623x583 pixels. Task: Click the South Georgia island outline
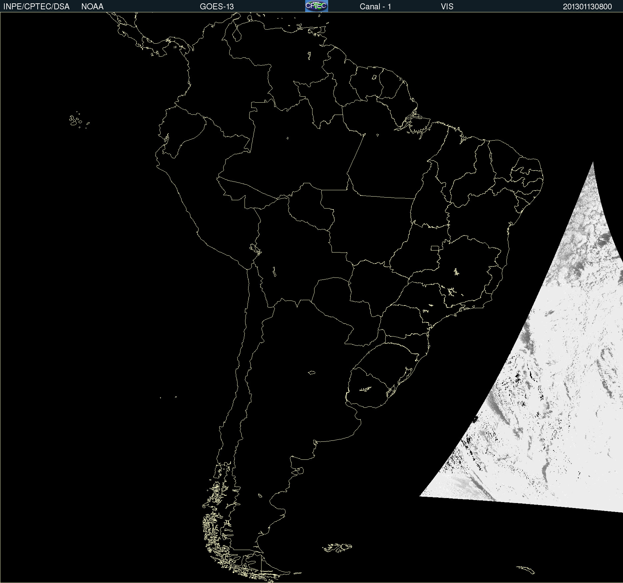coord(526,569)
